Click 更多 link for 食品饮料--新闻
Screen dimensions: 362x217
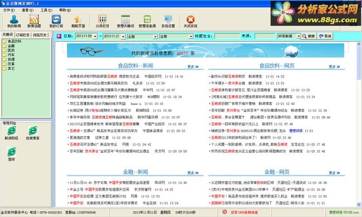[193, 67]
